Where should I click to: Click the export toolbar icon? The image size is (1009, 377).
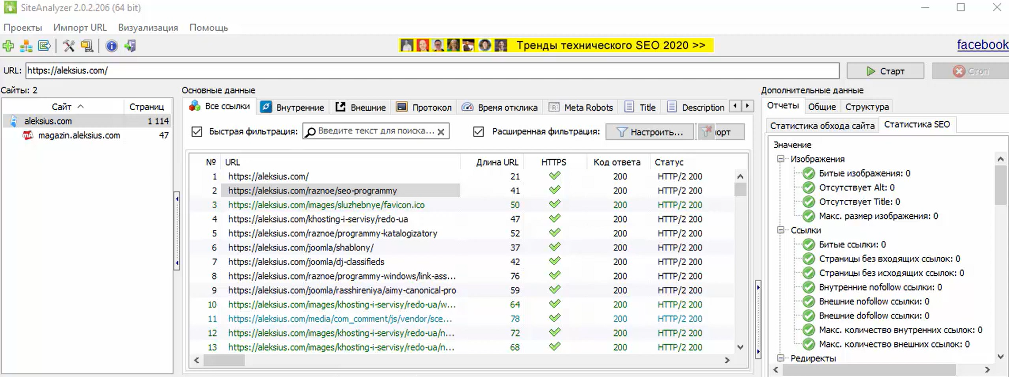(44, 46)
